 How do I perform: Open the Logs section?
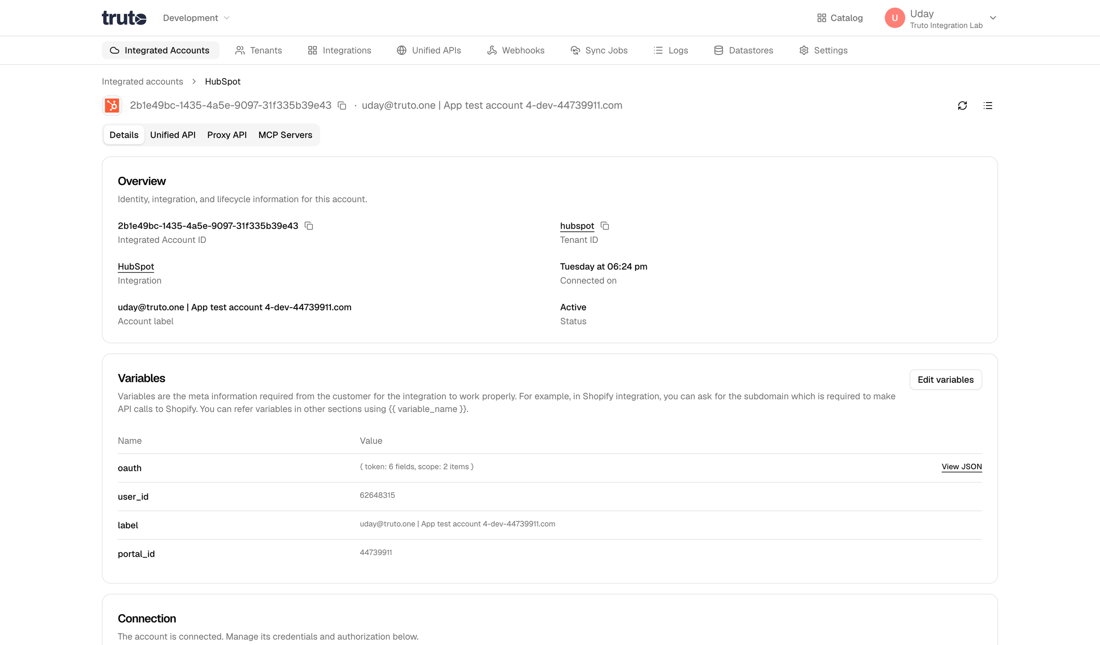click(670, 50)
